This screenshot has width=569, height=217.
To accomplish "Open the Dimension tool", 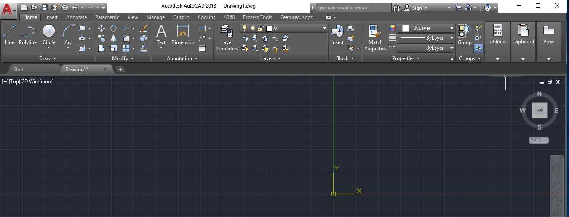I will 183,35.
